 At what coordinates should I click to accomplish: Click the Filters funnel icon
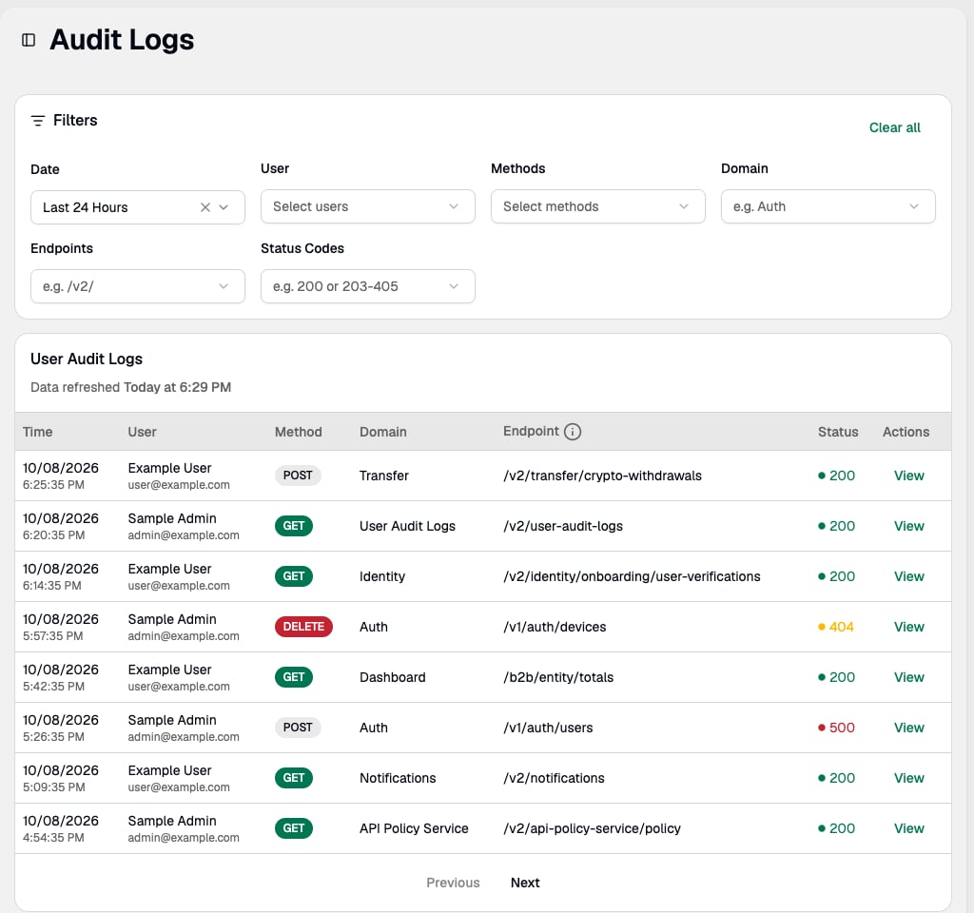pyautogui.click(x=38, y=121)
